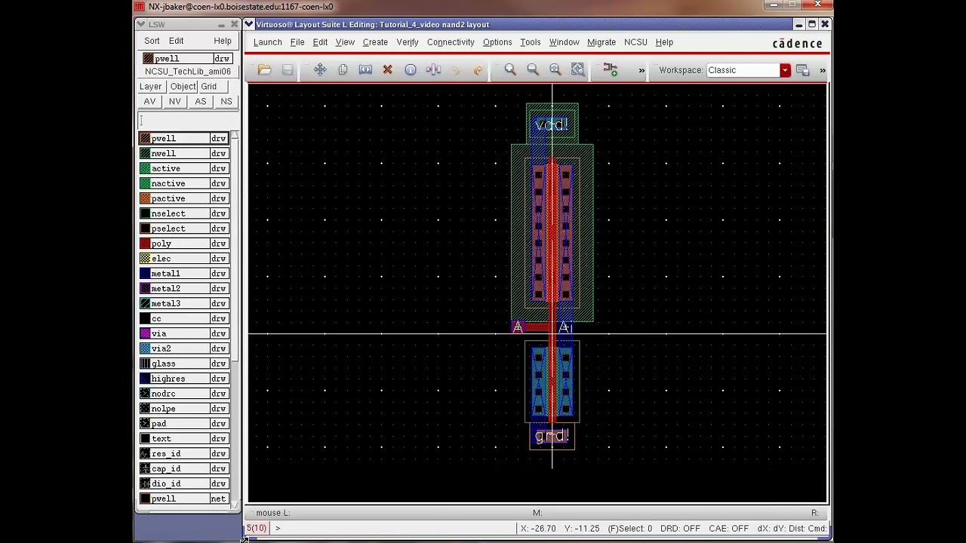Click the Align tool icon
The image size is (966, 543).
coord(433,70)
